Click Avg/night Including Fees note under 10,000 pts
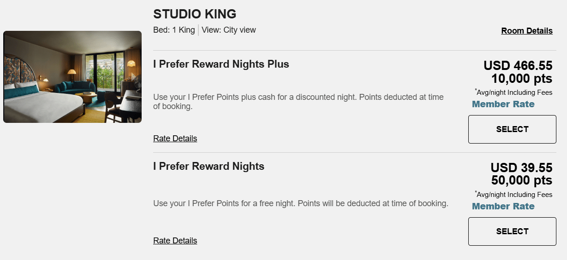 [x=513, y=92]
